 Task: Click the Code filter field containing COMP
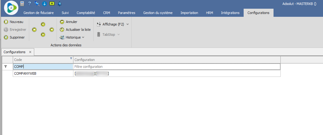tap(43, 67)
